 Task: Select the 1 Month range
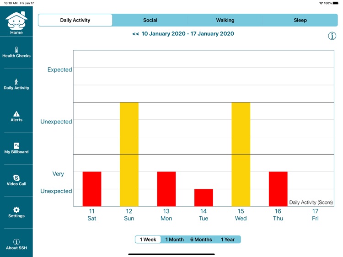pos(174,240)
